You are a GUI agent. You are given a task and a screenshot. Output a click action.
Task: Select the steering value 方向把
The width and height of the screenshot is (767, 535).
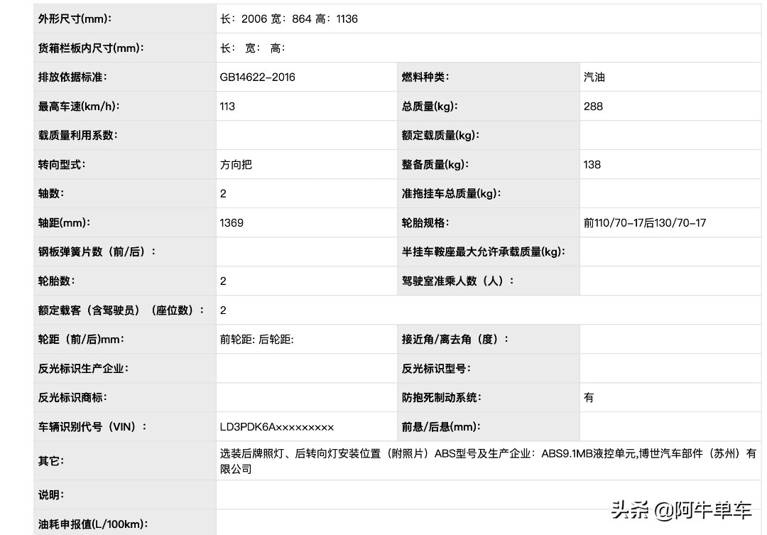coord(236,164)
